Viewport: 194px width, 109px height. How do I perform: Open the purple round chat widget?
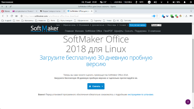pos(188,102)
